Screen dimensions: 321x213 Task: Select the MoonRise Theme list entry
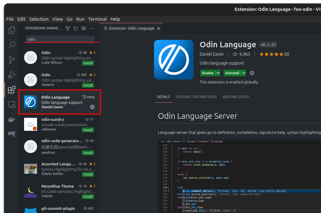coord(59,191)
